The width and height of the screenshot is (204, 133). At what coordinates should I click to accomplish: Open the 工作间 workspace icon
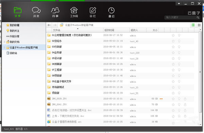[x=74, y=11]
